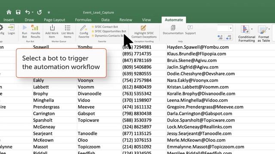Click Highlight SFDC Contact Exceptions
This screenshot has height=154, width=275.
[144, 32]
